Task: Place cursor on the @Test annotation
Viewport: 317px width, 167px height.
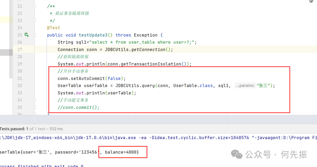Action: 54,28
